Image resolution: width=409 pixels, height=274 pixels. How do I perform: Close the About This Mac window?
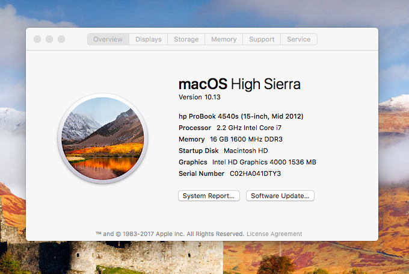pos(37,39)
